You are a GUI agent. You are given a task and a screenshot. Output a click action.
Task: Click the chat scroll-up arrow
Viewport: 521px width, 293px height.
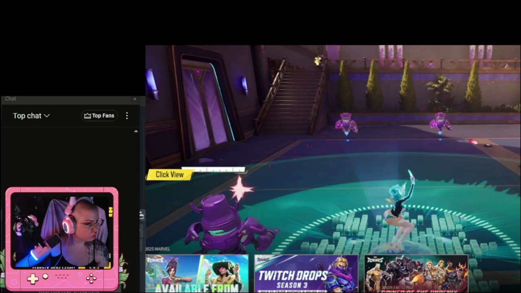136,131
